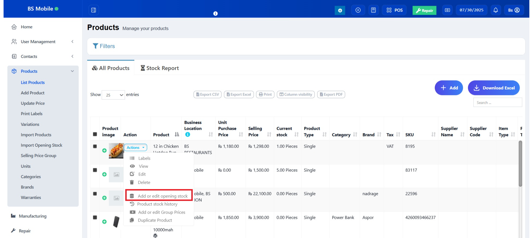Tick the select-all checkbox in table header
This screenshot has width=531, height=238.
[x=95, y=134]
